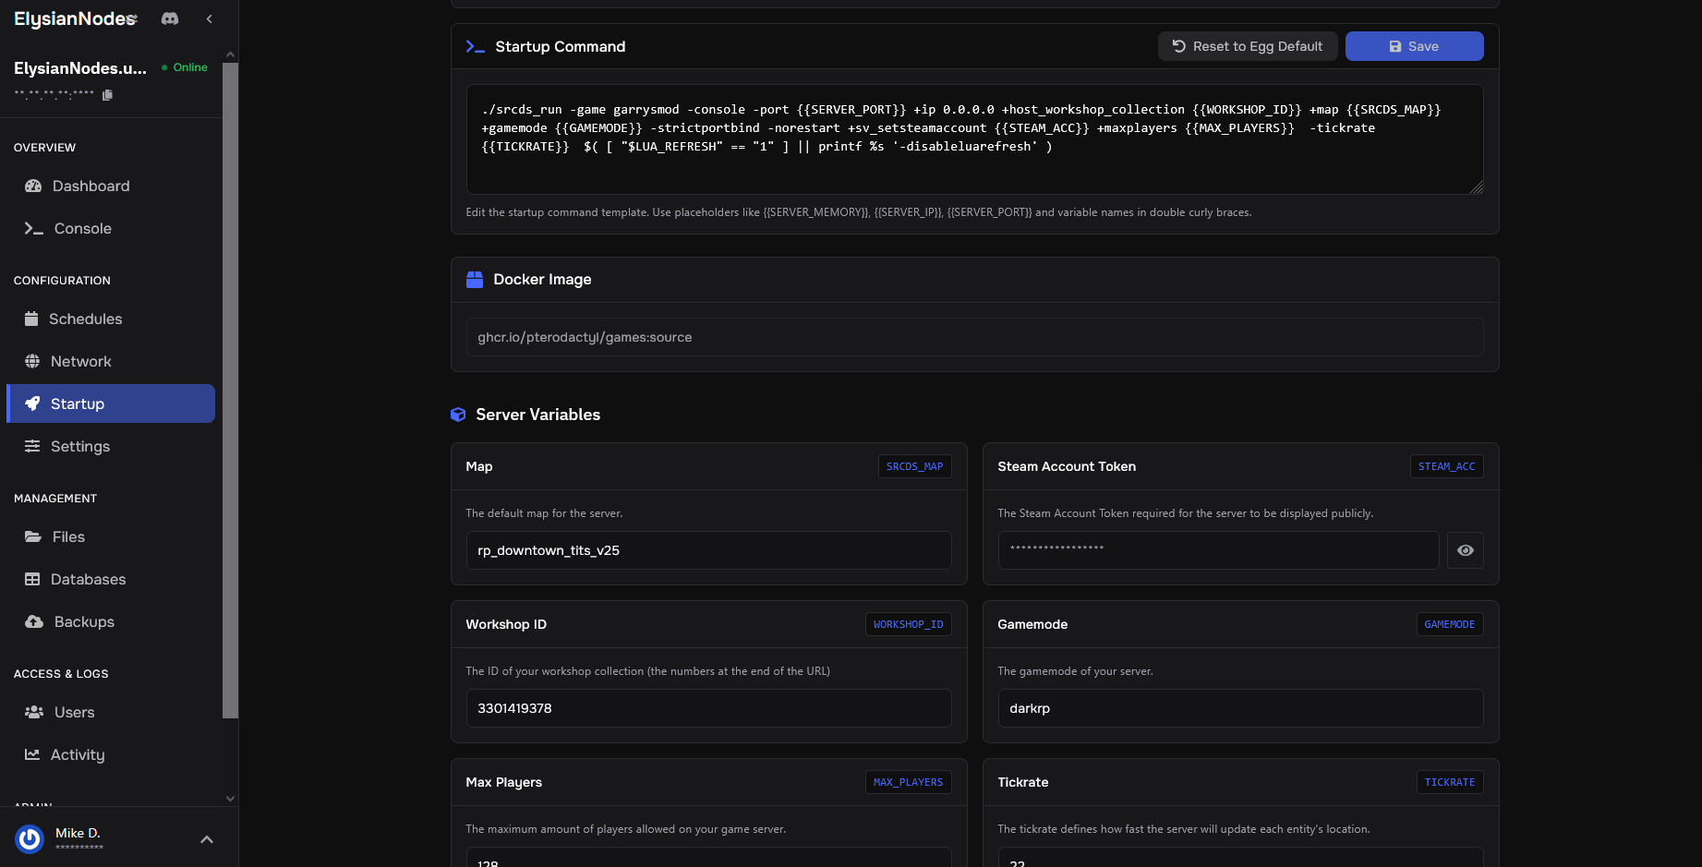
Task: Open Backups page
Action: (x=111, y=621)
